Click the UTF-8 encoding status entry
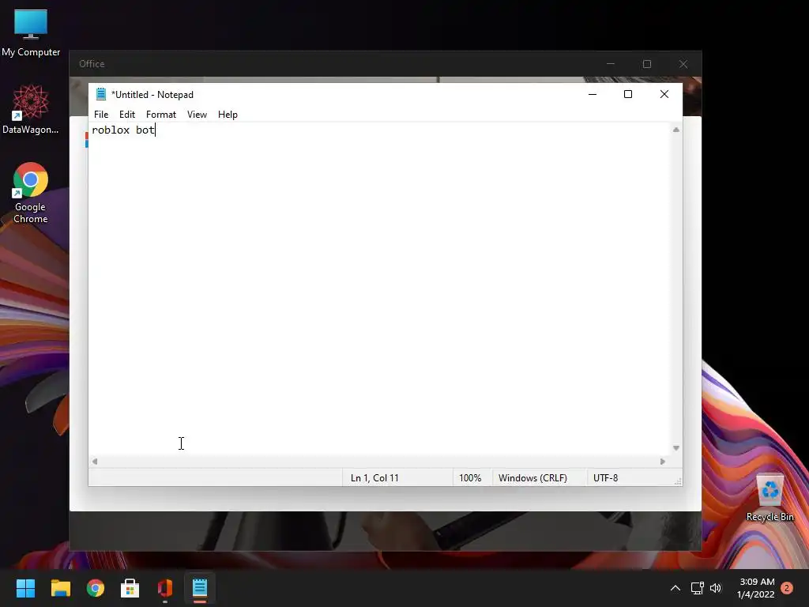Viewport: 809px width, 607px height. (606, 478)
